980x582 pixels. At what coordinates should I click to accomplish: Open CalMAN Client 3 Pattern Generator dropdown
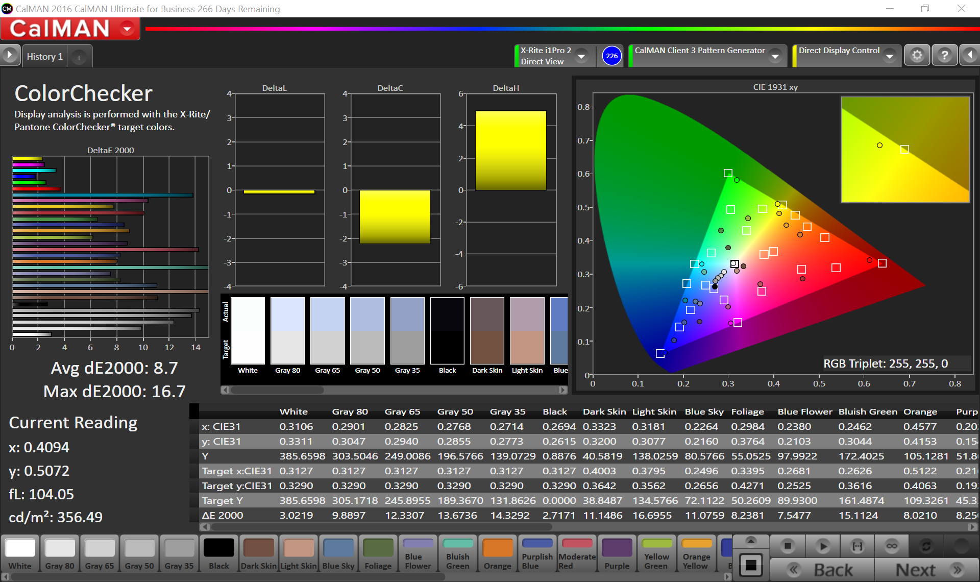(x=775, y=56)
